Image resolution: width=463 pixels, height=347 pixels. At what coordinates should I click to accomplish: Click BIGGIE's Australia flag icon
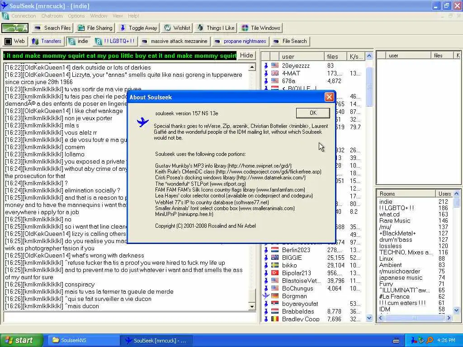[x=275, y=258]
